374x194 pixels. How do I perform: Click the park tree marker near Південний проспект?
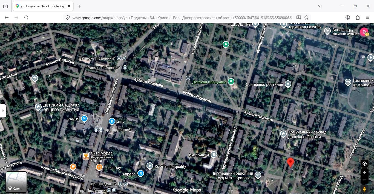(226, 44)
